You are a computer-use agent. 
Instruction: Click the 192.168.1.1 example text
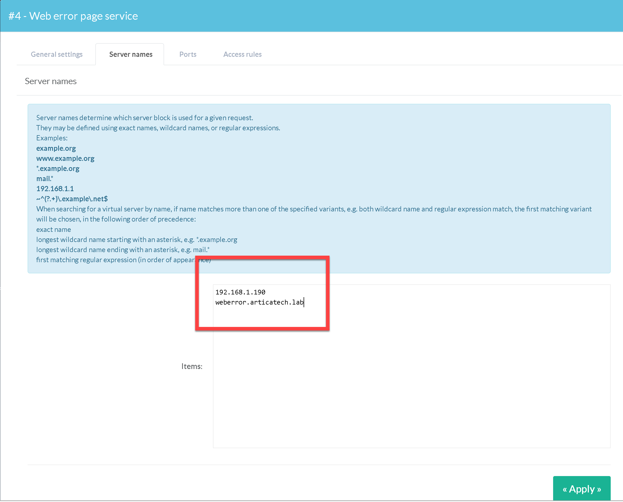click(55, 189)
